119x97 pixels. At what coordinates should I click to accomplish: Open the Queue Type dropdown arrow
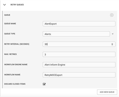click(113, 34)
